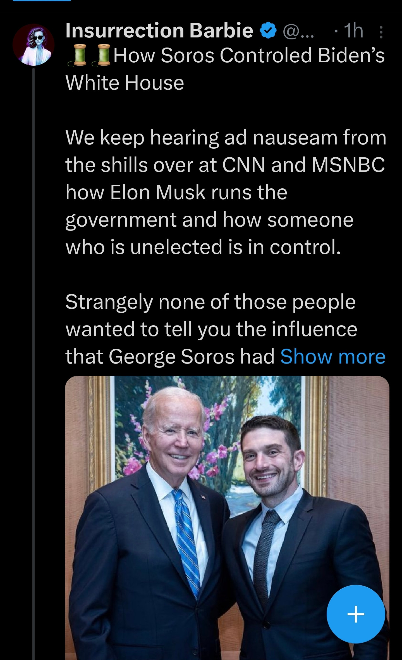Image resolution: width=402 pixels, height=660 pixels.
Task: Select the blue active tab indicator at top
Action: pyautogui.click(x=42, y=1)
